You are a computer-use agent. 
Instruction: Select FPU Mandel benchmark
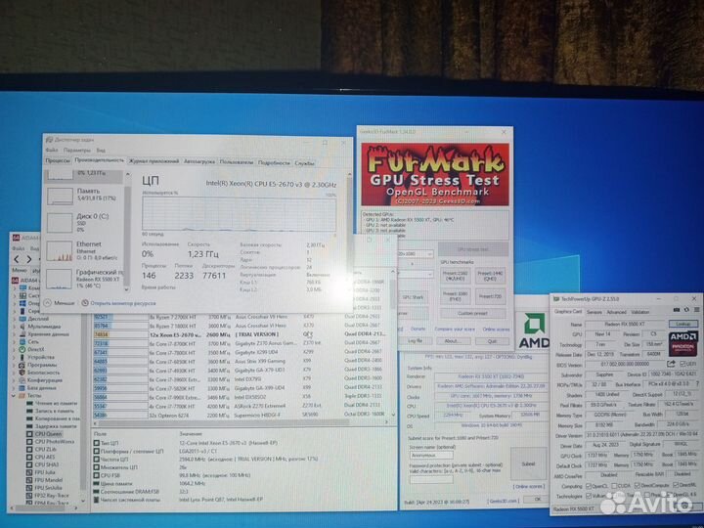tap(49, 479)
